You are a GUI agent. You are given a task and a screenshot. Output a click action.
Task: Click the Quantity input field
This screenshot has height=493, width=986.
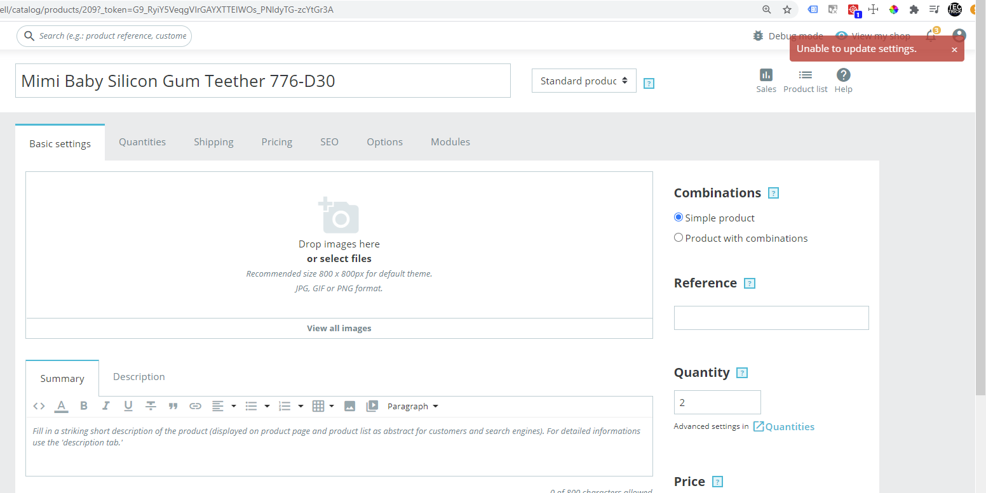click(717, 402)
